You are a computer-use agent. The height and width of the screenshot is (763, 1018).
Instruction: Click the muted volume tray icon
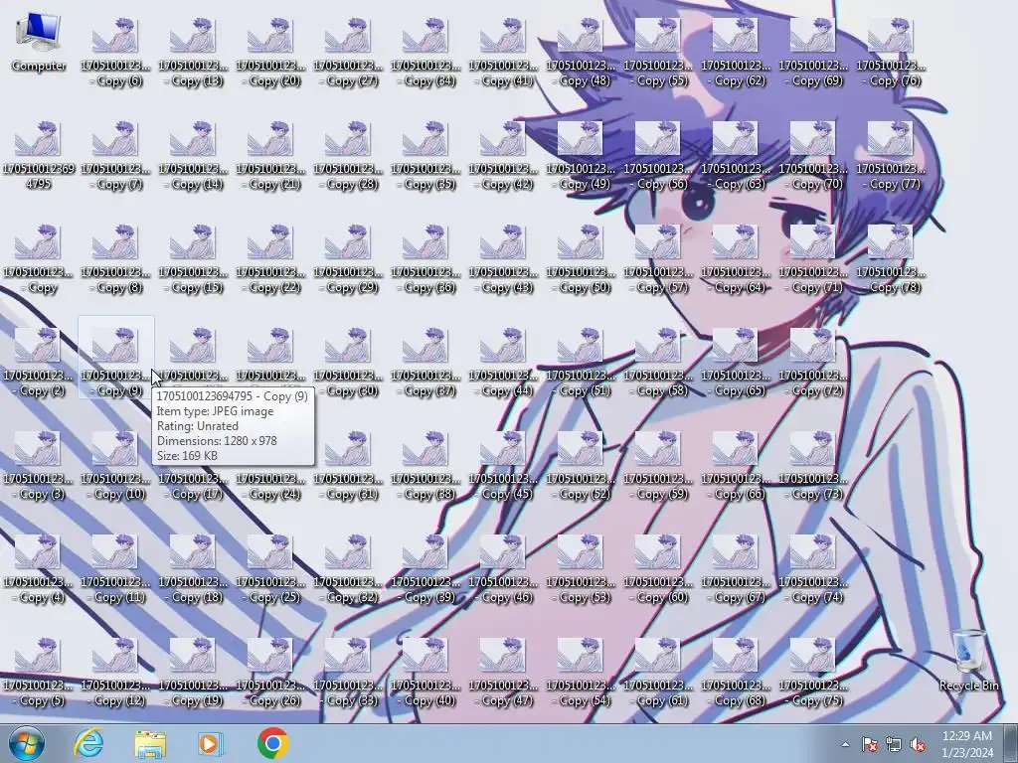click(918, 744)
